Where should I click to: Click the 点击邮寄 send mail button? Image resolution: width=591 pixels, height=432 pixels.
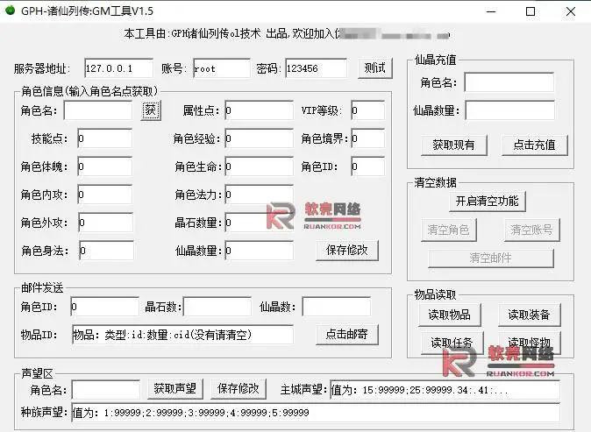click(347, 334)
